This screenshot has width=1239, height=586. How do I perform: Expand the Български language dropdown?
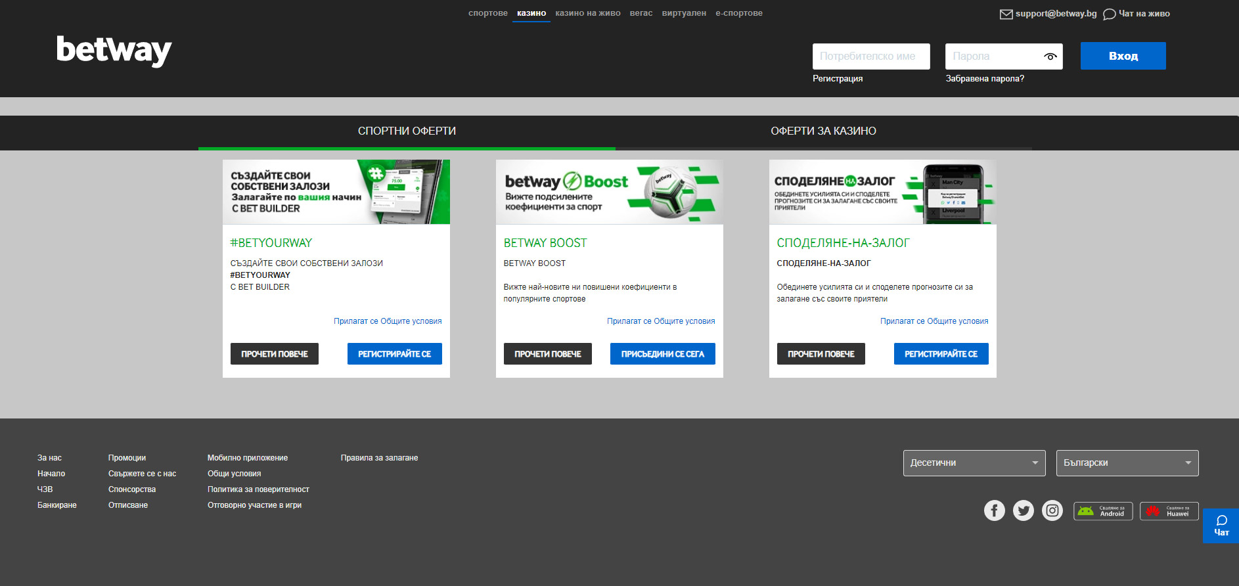click(1127, 463)
